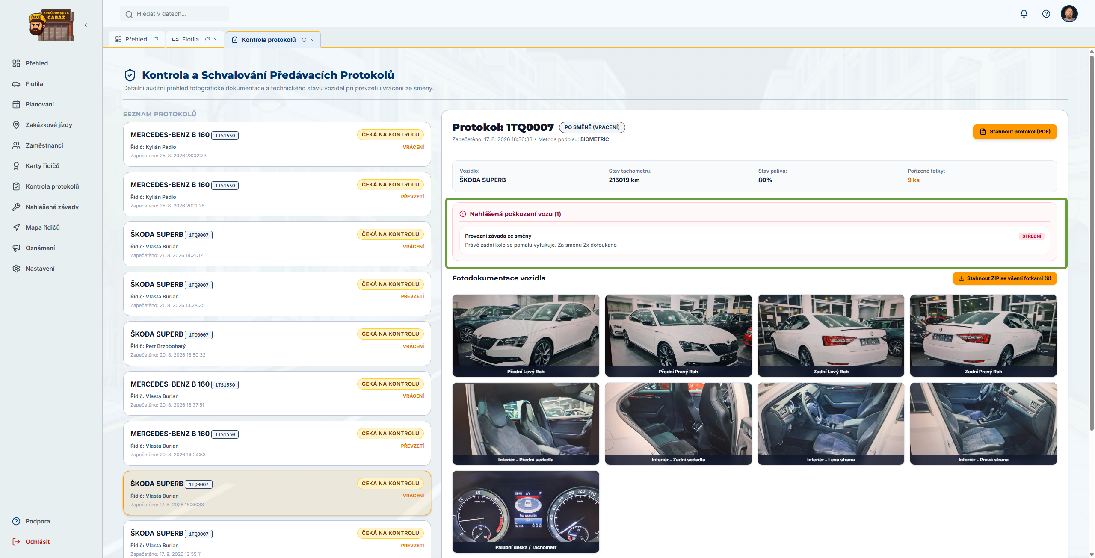Open the Přední Levý Roh photo

pos(526,335)
